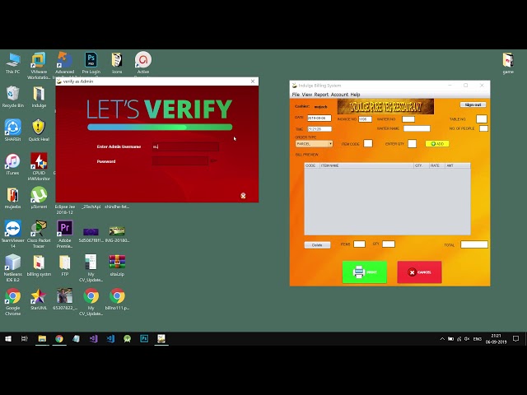Viewport: 527px width, 395px height.
Task: Open Photoshop from the taskbar
Action: [144, 338]
